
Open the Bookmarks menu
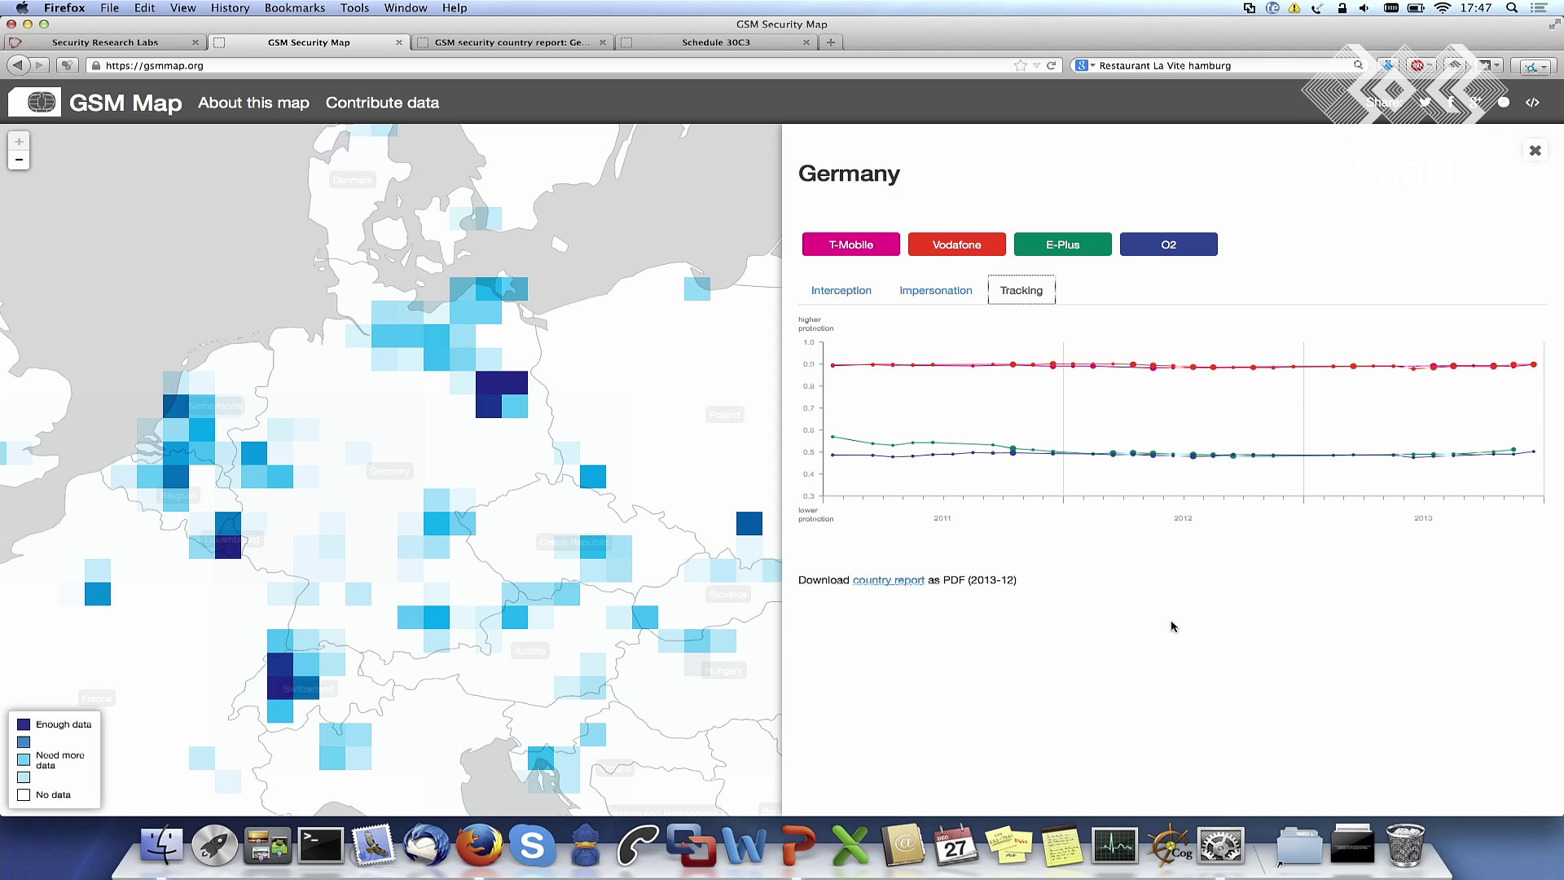295,8
